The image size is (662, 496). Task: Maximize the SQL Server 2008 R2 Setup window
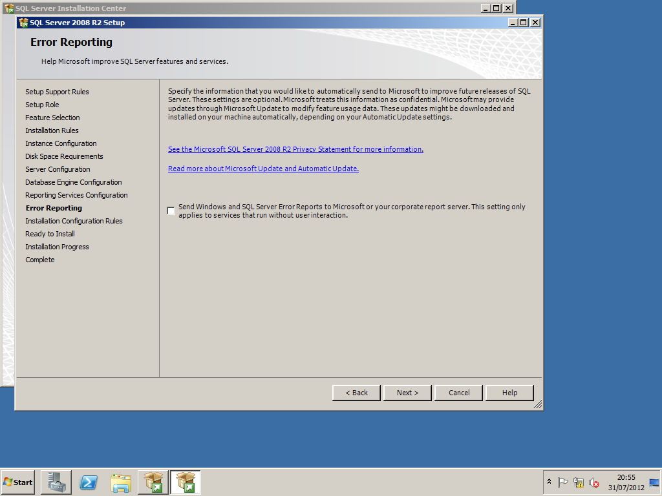[524, 23]
